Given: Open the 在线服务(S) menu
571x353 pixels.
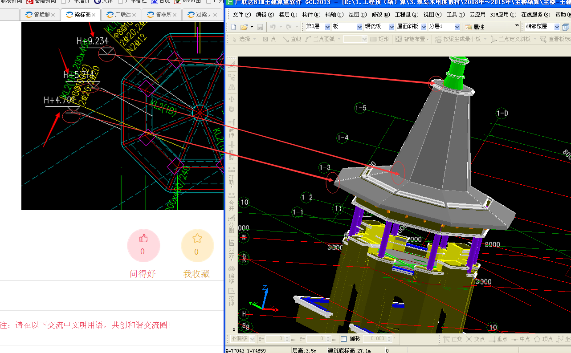Looking at the screenshot, I should [535, 15].
